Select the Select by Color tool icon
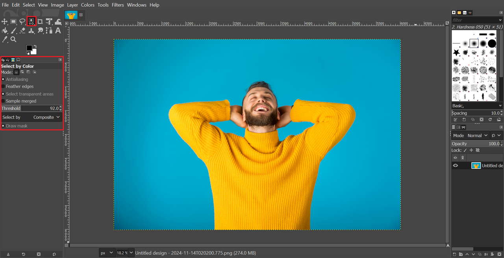504x258 pixels. (x=31, y=21)
